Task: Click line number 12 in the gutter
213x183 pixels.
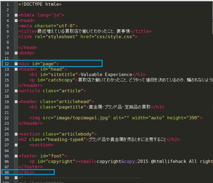Action: 7,64
